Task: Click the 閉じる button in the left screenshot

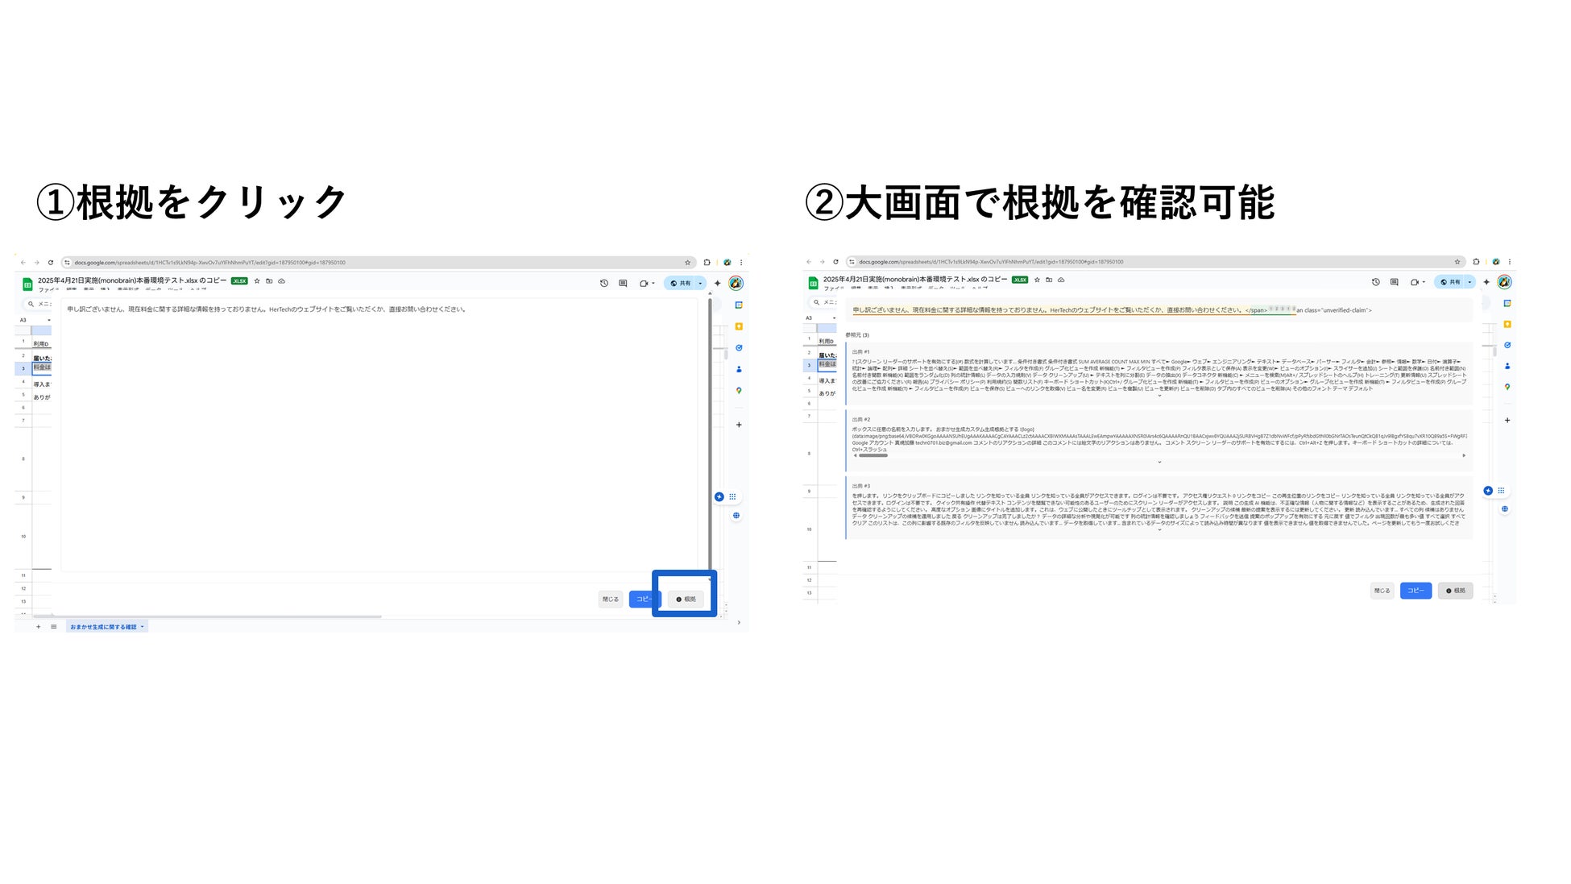Action: (611, 599)
